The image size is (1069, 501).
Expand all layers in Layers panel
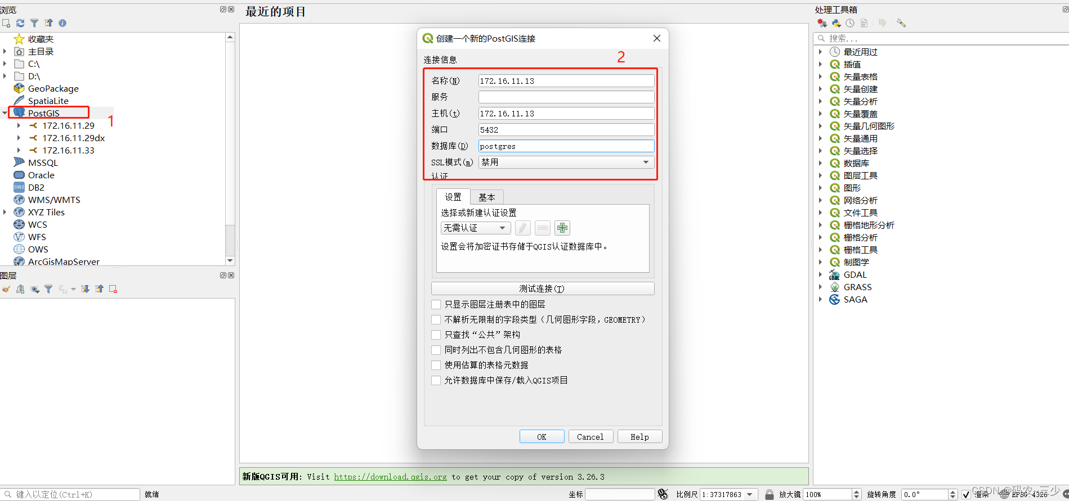tap(85, 289)
